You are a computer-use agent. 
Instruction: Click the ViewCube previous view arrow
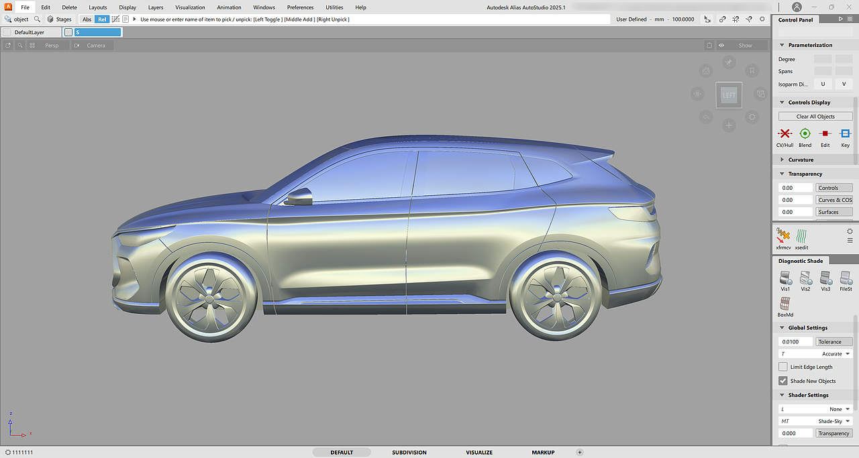click(x=706, y=117)
